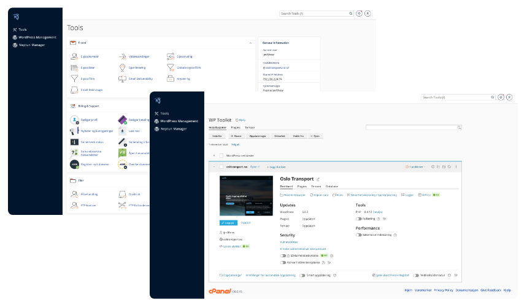Open Email Disk Usage tool
The height and width of the screenshot is (307, 527).
(87, 90)
